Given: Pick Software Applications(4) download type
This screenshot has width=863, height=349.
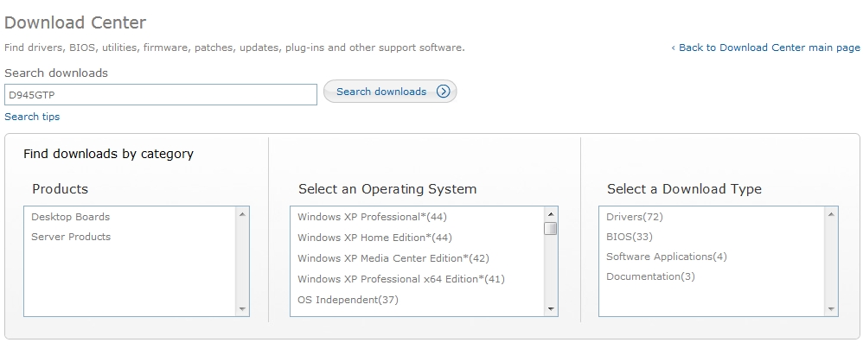Looking at the screenshot, I should coord(667,257).
